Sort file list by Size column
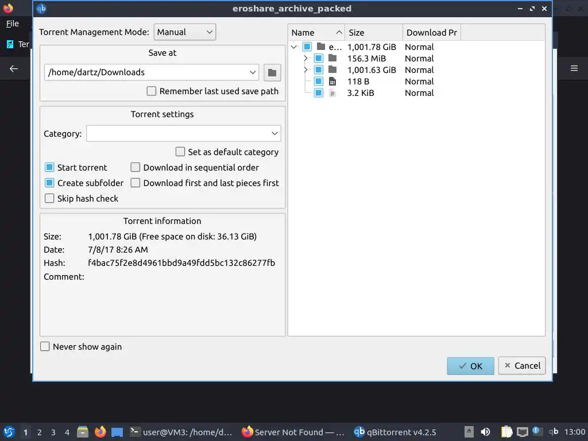The height and width of the screenshot is (441, 588). pos(374,33)
